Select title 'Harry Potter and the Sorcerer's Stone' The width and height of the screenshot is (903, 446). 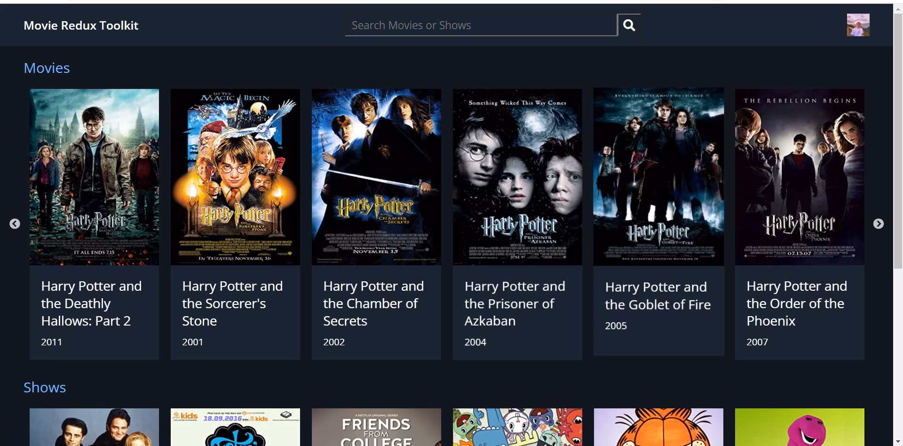(x=232, y=303)
